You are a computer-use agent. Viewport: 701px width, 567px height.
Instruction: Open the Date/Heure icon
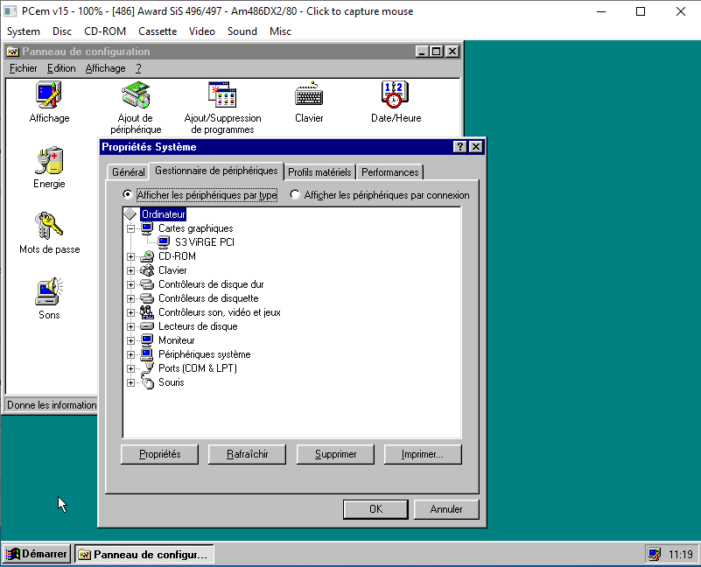tap(395, 94)
